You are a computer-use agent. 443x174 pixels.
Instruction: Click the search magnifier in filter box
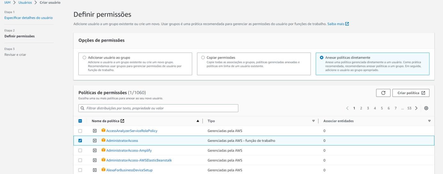[x=83, y=108]
